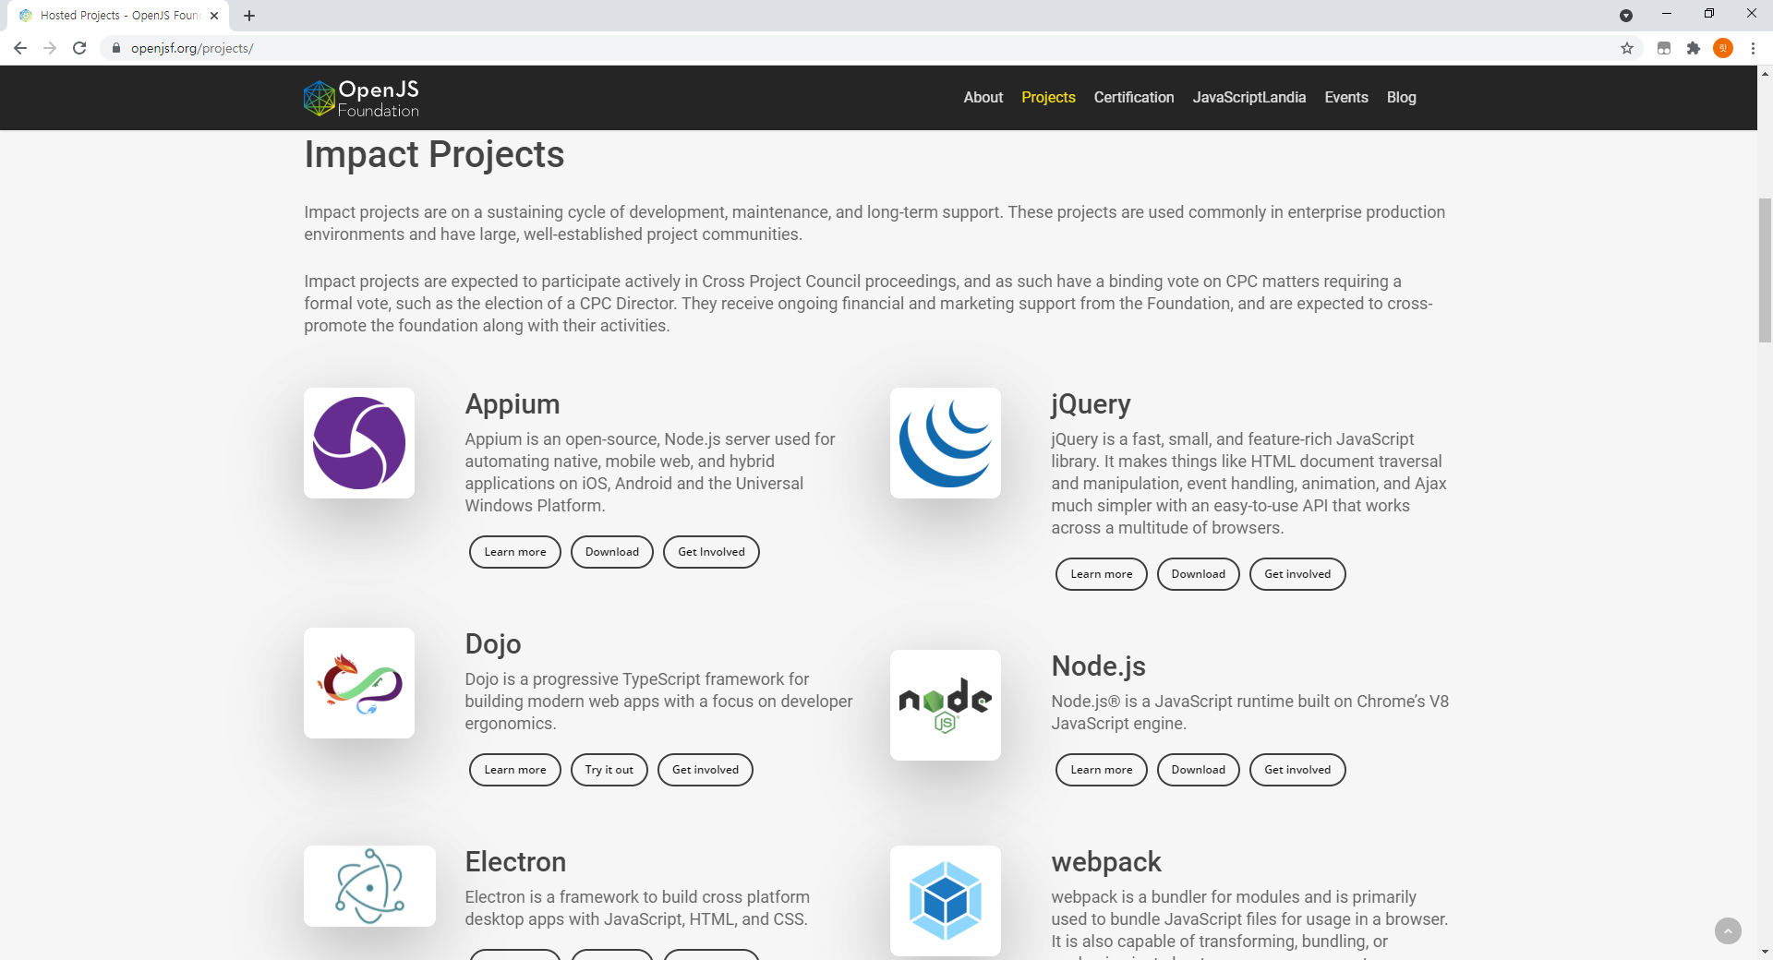Click the page vertical scrollbar thumb
1773x960 pixels.
click(1765, 270)
